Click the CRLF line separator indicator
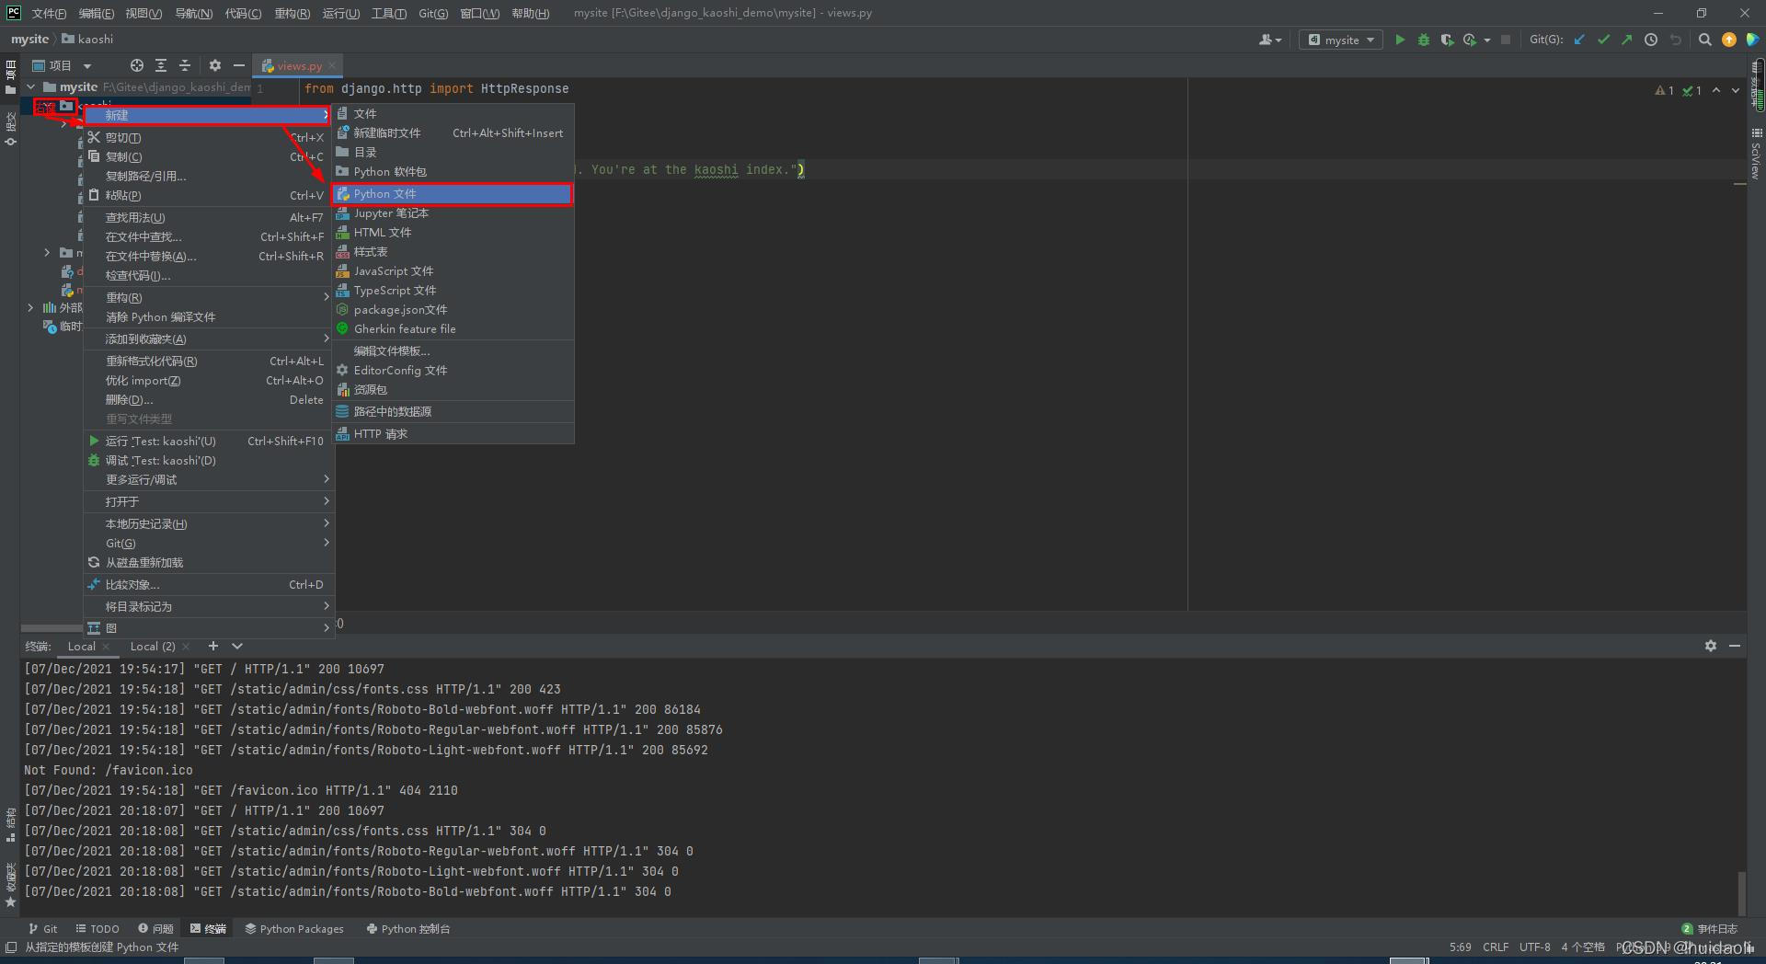 tap(1496, 947)
